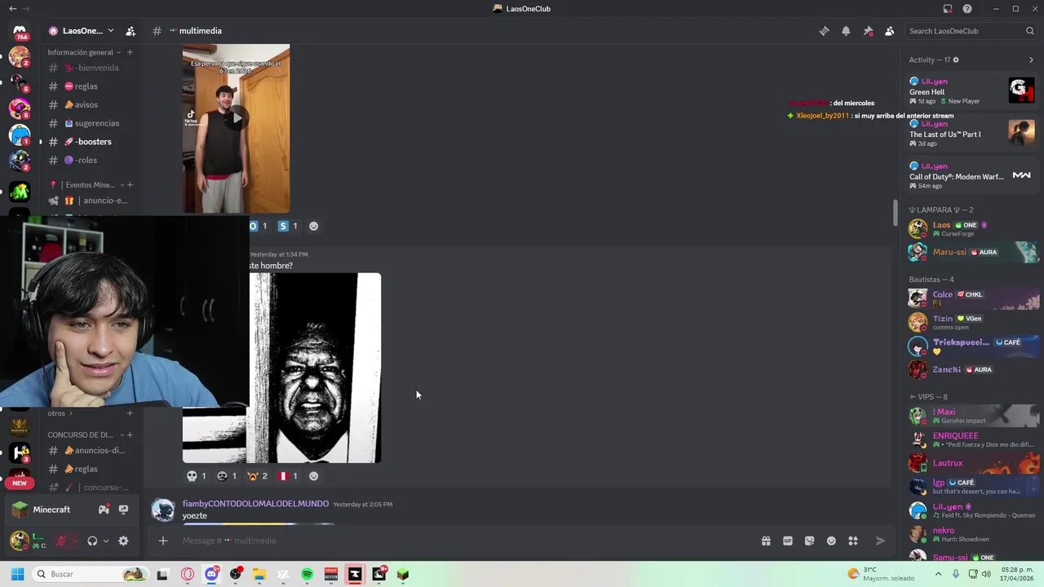The image size is (1044, 587).
Task: Open the emoji picker
Action: tap(831, 541)
